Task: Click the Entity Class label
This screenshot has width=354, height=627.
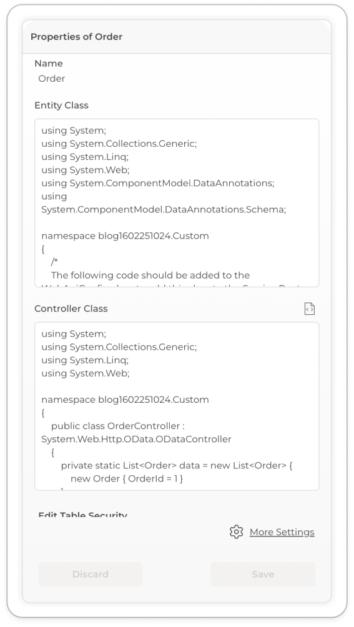Action: pos(62,105)
